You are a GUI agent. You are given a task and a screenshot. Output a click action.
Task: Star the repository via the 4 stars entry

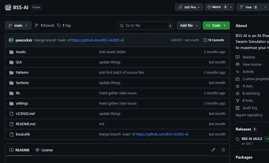click(x=248, y=86)
